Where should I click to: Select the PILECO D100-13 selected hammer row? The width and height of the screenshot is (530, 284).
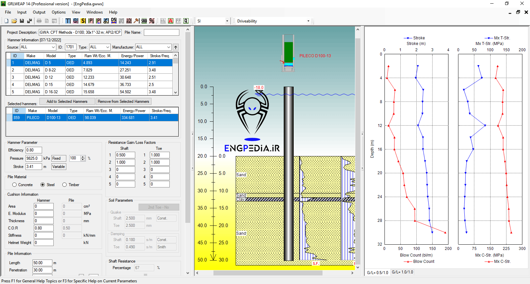(92, 117)
